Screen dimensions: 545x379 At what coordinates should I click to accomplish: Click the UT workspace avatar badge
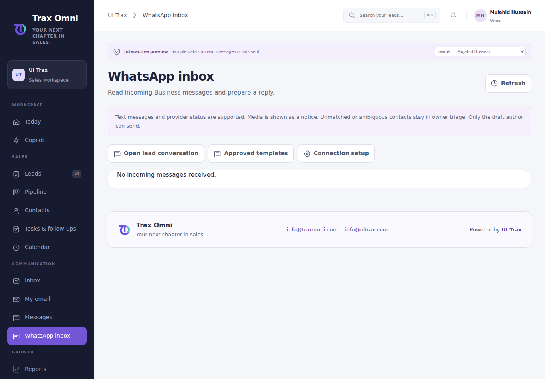pyautogui.click(x=19, y=75)
